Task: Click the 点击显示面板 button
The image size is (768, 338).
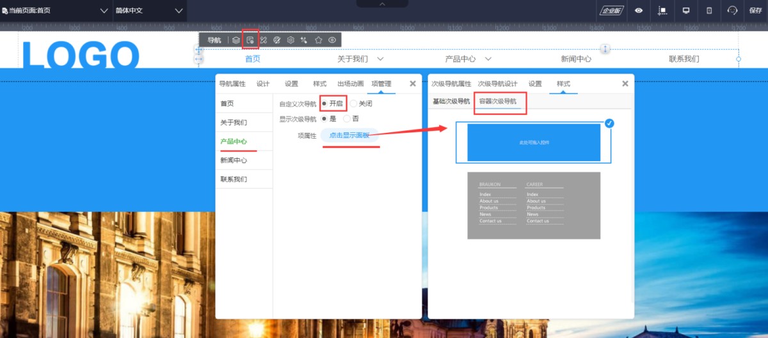Action: pyautogui.click(x=349, y=135)
